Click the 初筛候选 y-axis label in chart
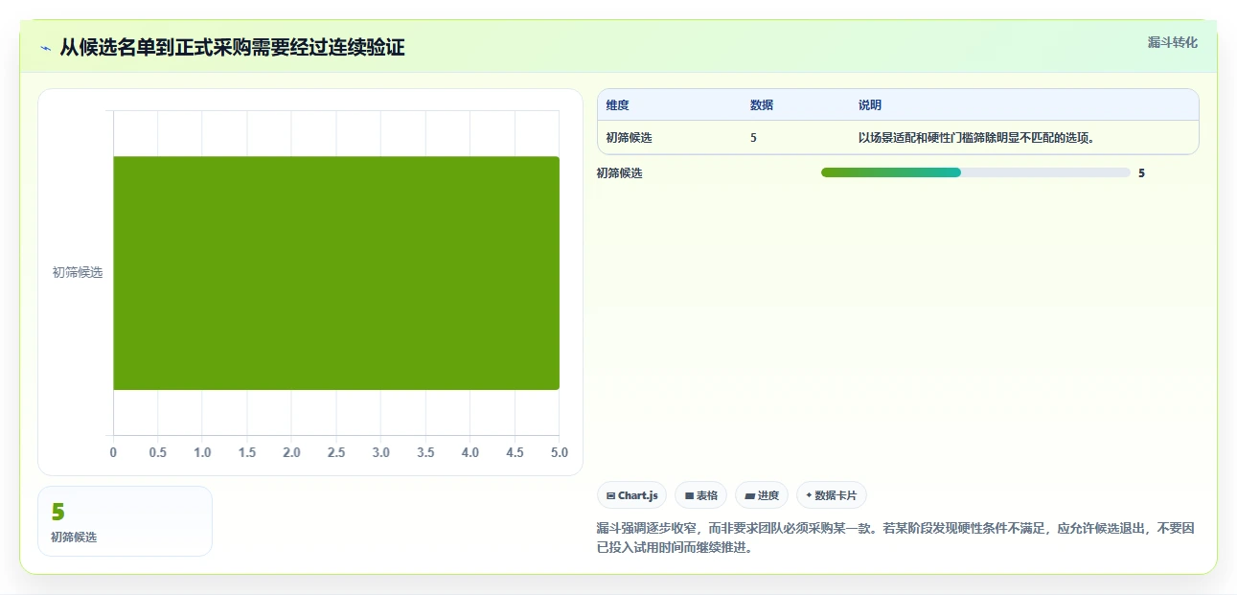1237x595 pixels. pyautogui.click(x=78, y=273)
